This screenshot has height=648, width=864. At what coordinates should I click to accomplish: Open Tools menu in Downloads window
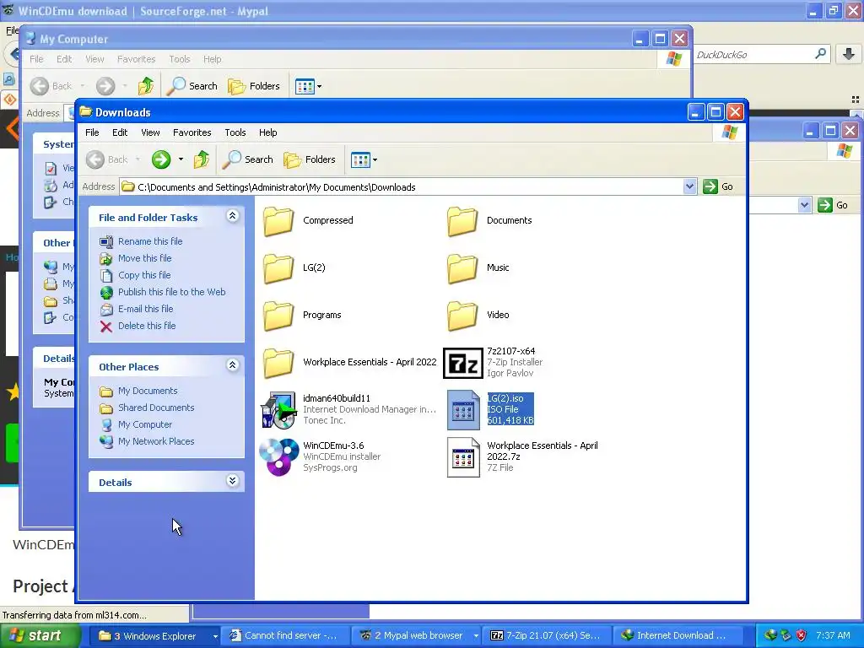point(235,132)
